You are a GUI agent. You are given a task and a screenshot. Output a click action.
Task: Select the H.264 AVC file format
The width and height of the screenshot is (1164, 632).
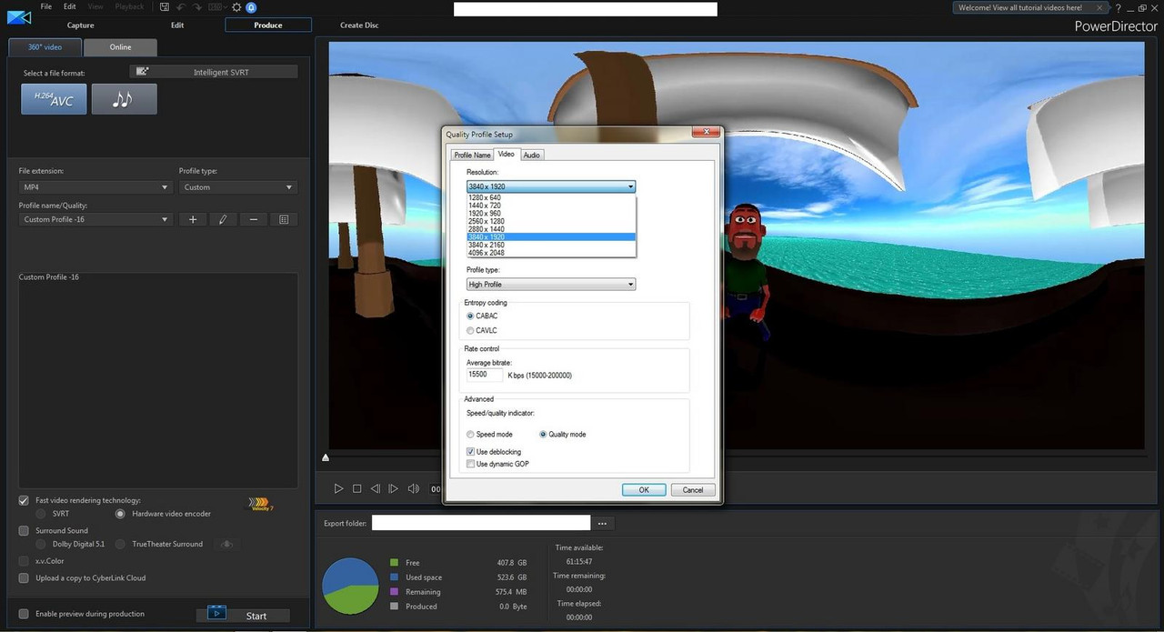[x=54, y=99]
